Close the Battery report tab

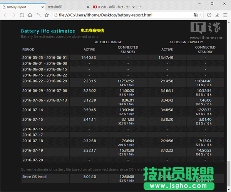pos(42,7)
